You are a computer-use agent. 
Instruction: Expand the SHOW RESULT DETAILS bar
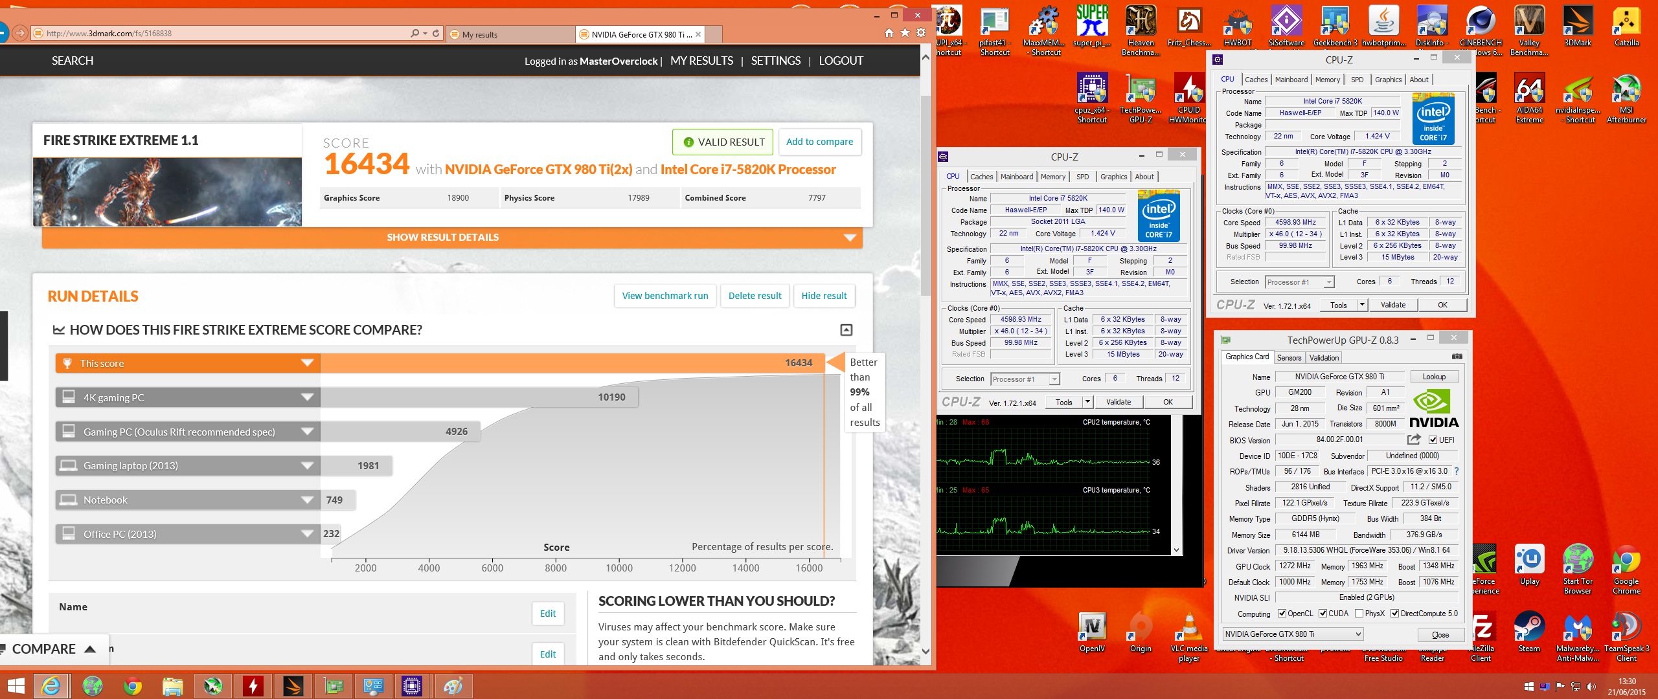pyautogui.click(x=452, y=238)
